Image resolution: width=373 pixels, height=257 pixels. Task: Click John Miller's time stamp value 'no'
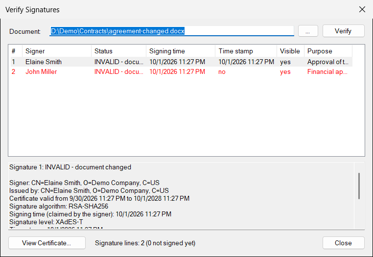[x=222, y=72]
